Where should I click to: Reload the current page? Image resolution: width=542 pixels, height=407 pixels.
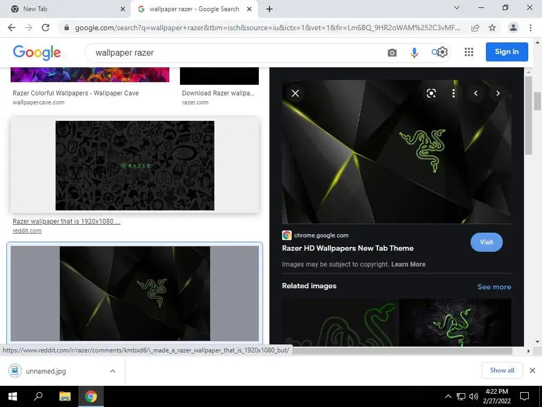[46, 28]
